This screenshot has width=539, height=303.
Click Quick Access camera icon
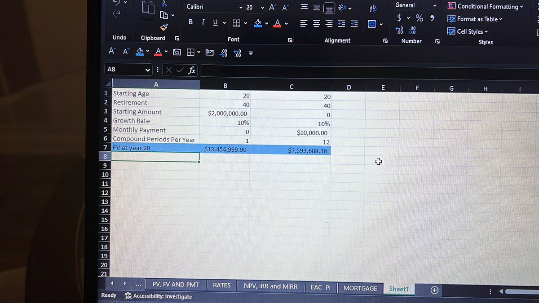click(x=177, y=53)
